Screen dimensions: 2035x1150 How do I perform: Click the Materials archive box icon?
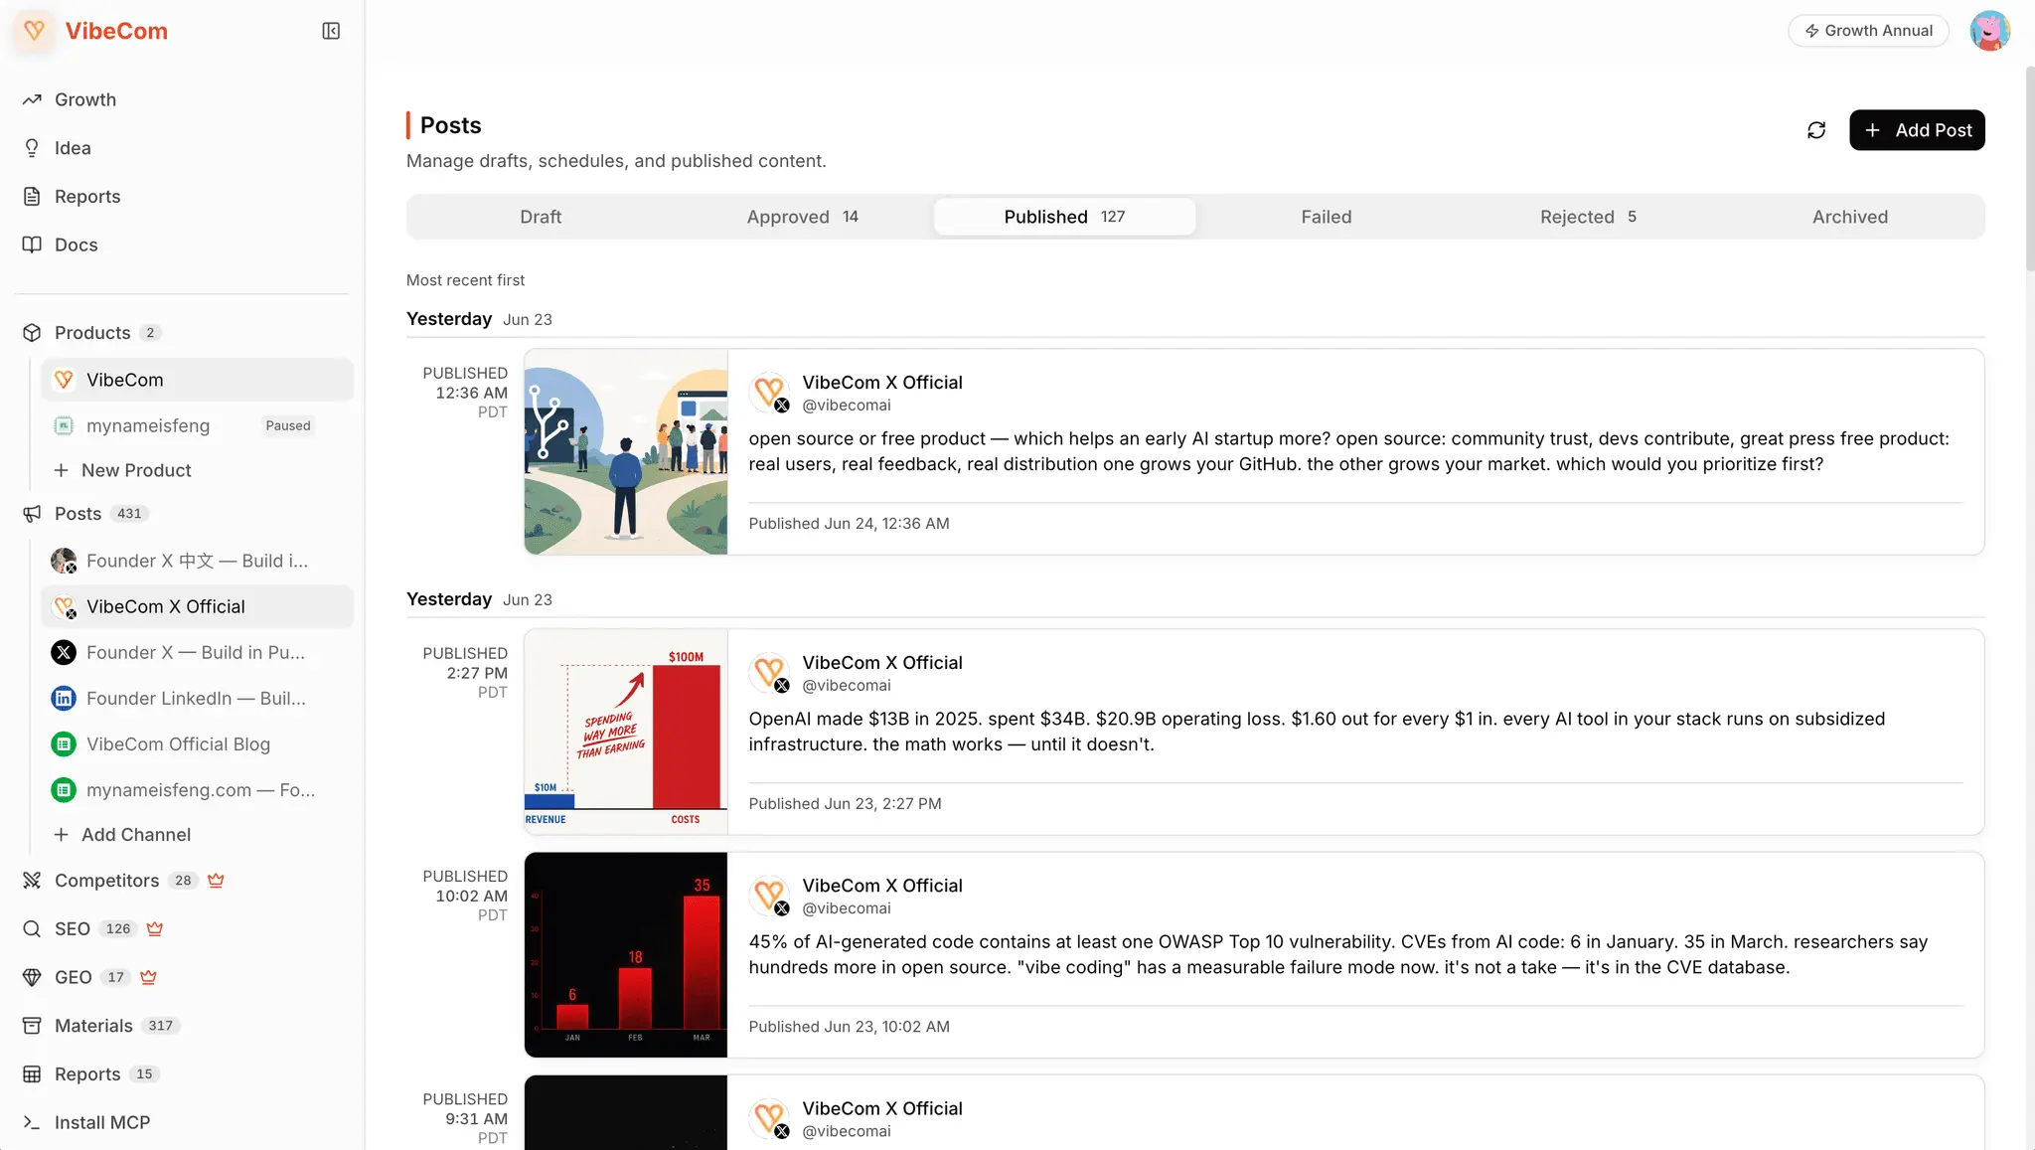pyautogui.click(x=32, y=1026)
